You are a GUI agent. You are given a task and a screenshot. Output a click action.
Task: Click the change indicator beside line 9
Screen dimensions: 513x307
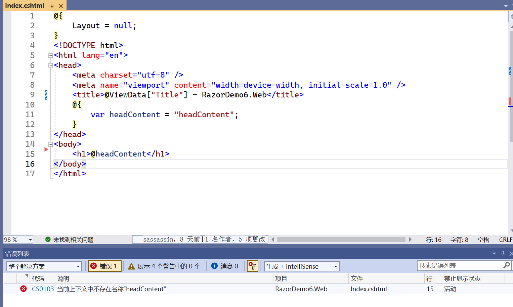point(46,95)
